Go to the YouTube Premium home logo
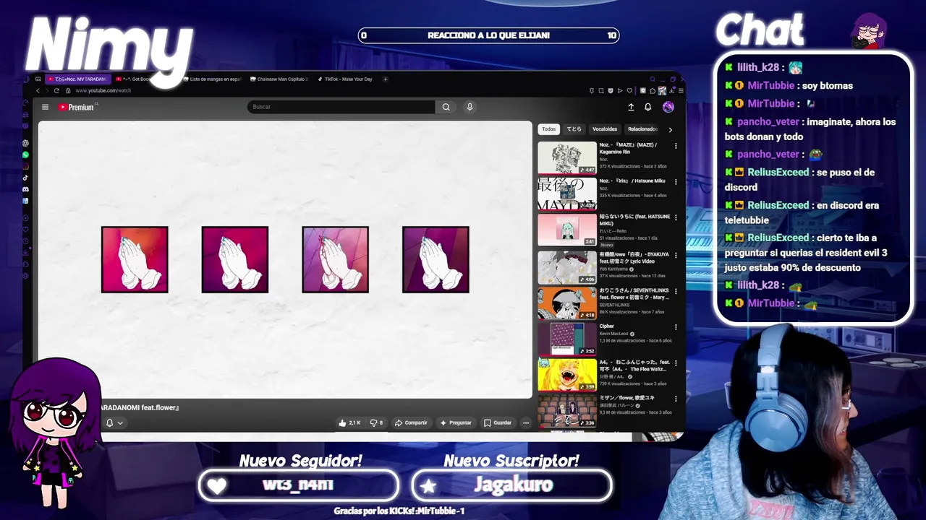The height and width of the screenshot is (520, 926). 76,107
